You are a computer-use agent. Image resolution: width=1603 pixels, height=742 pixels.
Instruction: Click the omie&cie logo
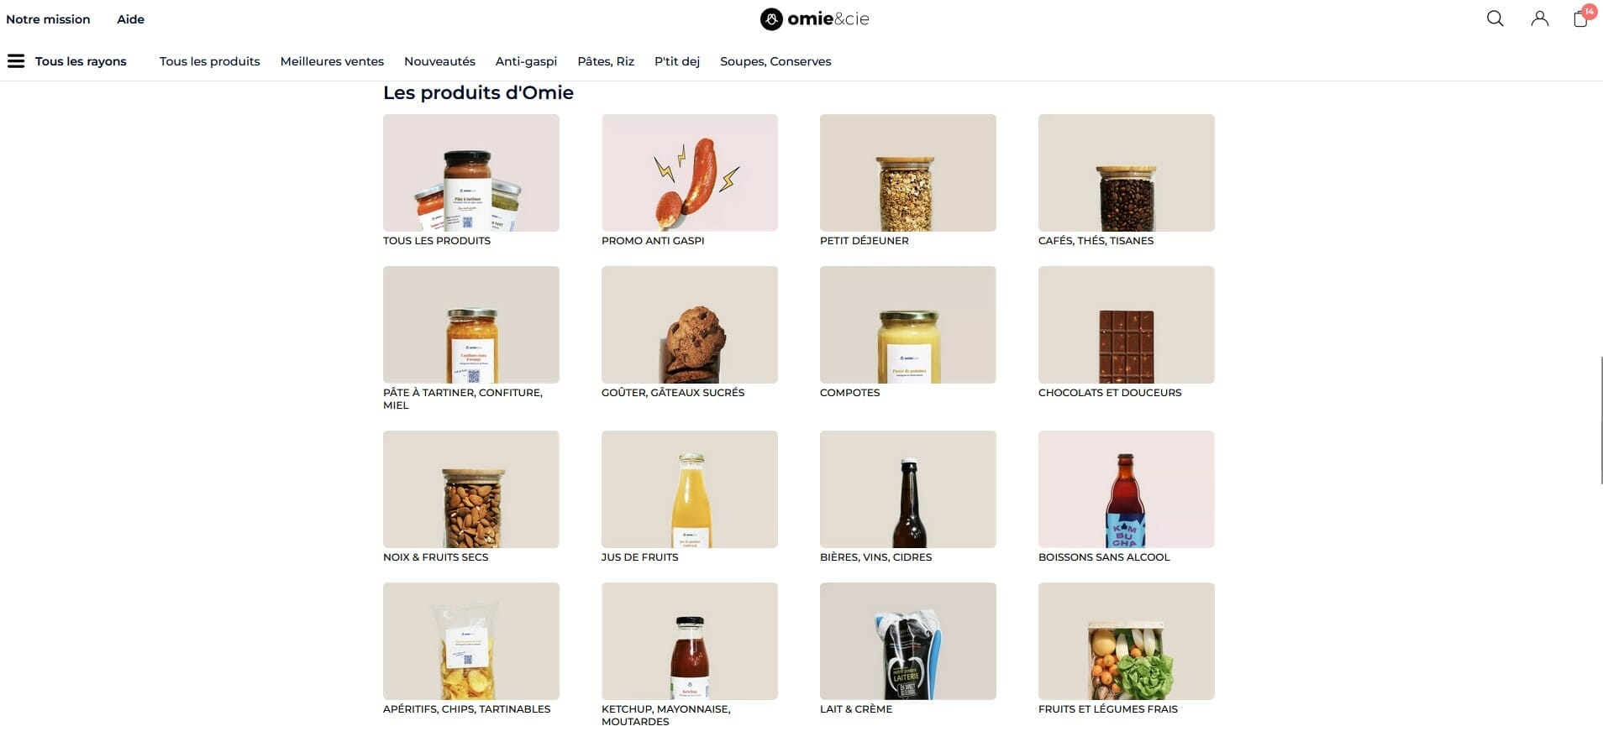(814, 18)
